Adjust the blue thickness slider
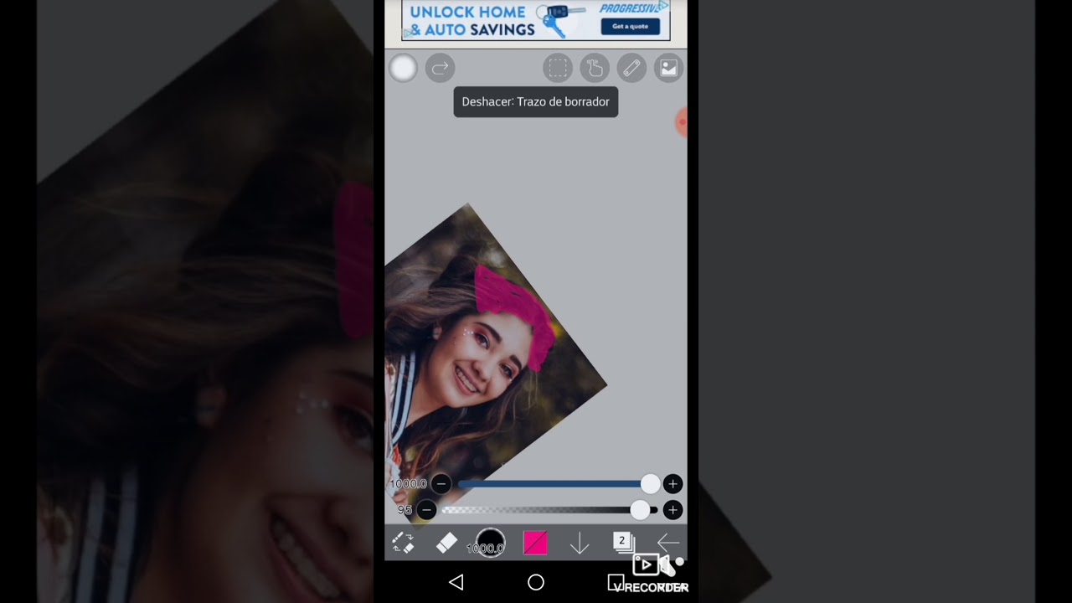Image resolution: width=1072 pixels, height=603 pixels. (559, 484)
